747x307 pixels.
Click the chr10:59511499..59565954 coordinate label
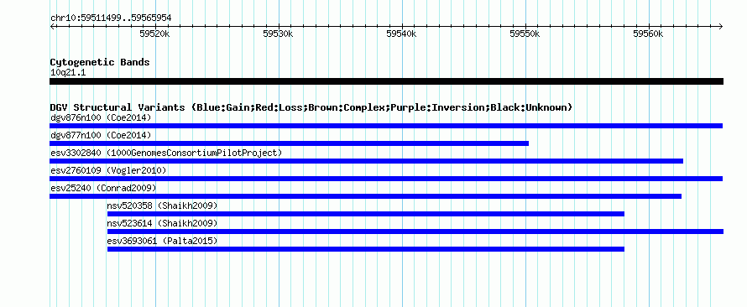click(x=111, y=18)
